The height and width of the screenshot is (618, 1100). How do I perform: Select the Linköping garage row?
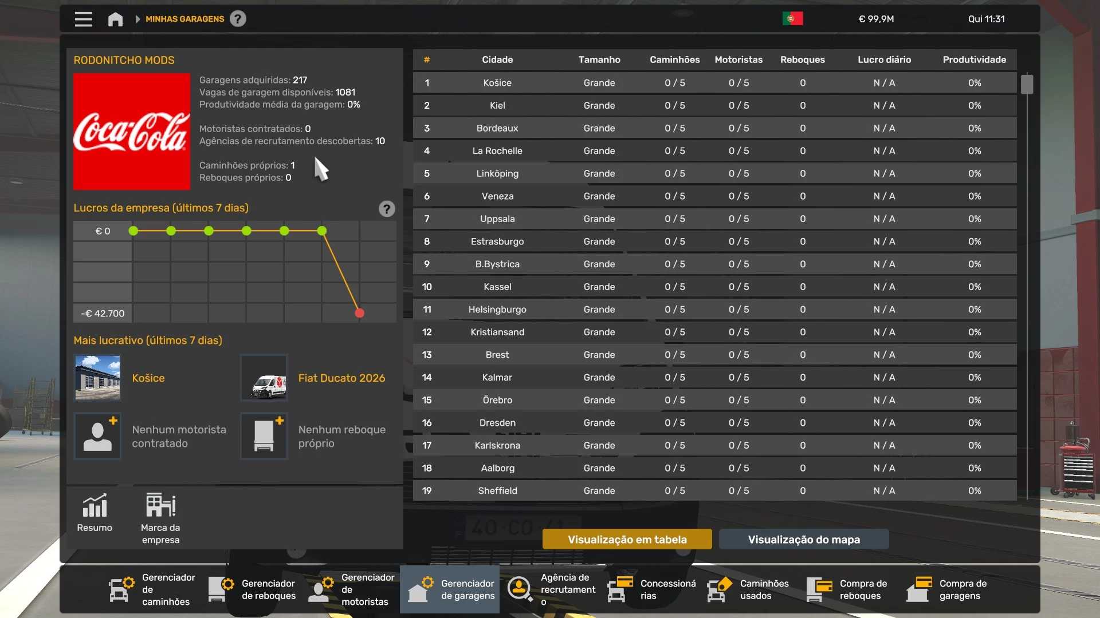tap(714, 173)
